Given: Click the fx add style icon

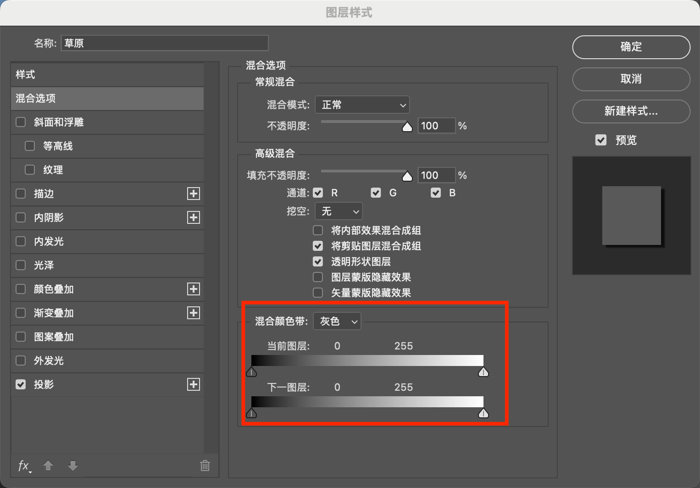Looking at the screenshot, I should pos(24,466).
